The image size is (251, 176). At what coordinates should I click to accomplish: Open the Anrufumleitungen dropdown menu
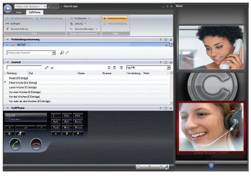tap(84, 29)
